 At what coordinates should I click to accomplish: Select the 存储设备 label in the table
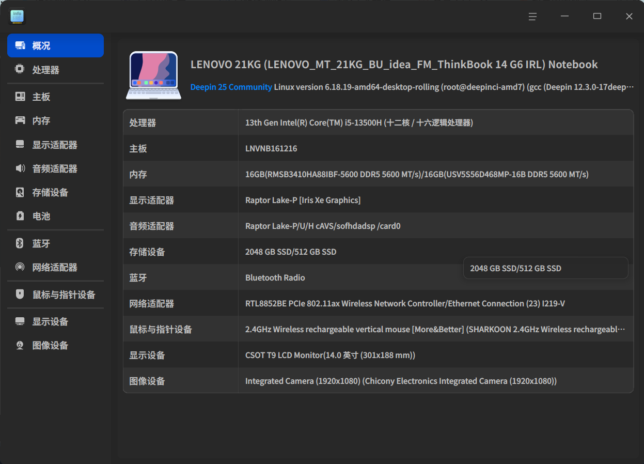click(147, 252)
